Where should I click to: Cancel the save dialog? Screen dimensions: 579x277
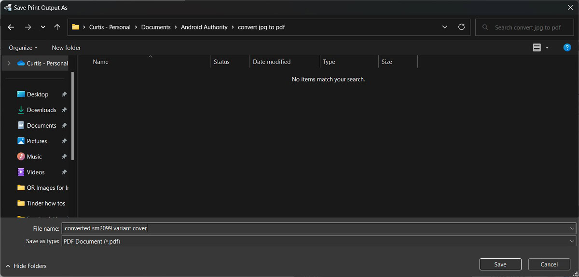click(549, 264)
